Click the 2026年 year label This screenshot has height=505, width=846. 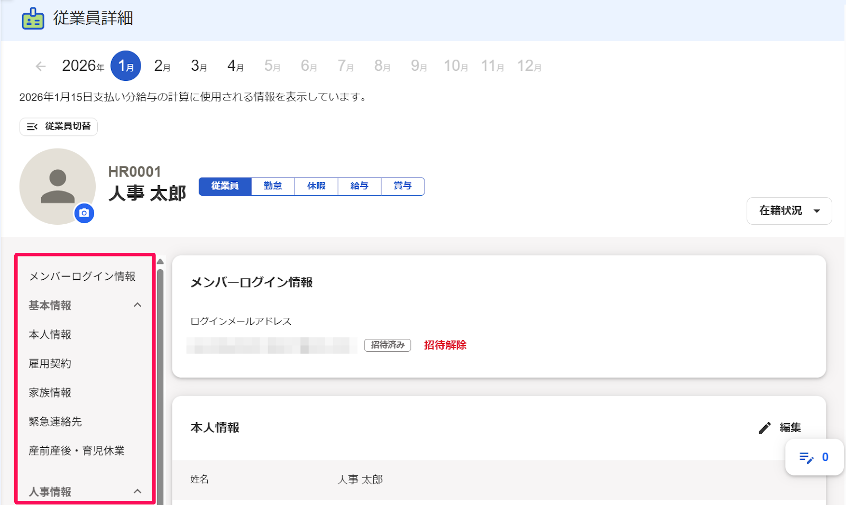click(x=83, y=66)
